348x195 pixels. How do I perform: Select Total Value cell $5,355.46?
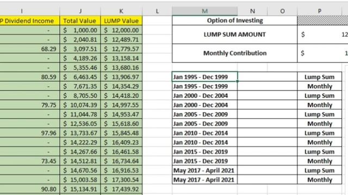[80, 68]
